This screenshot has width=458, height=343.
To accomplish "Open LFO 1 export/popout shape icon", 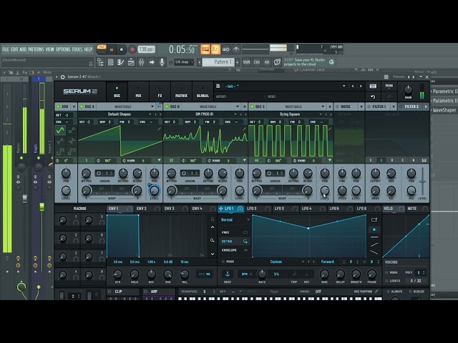I will [374, 219].
